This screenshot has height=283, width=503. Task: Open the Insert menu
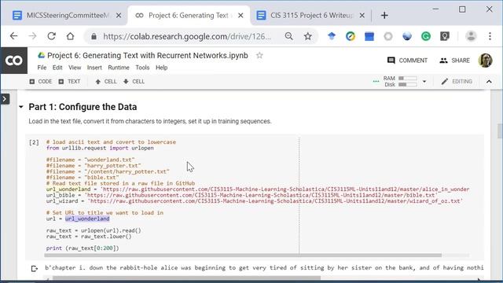[94, 68]
